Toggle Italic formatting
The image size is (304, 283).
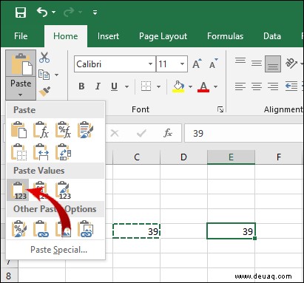coord(98,86)
